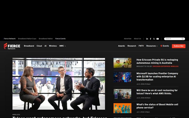
Task: Go to the AI section
Action: [45, 46]
